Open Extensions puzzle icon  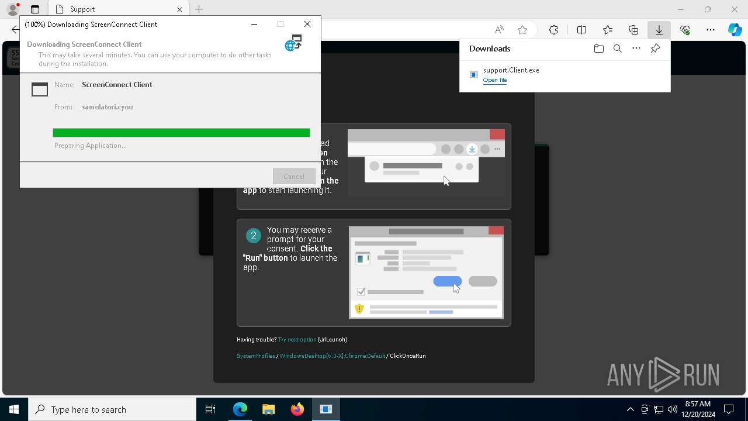click(553, 30)
